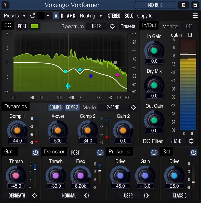This screenshot has height=203, width=201.
Task: Open Spectrum settings gear icon
Action: click(112, 26)
